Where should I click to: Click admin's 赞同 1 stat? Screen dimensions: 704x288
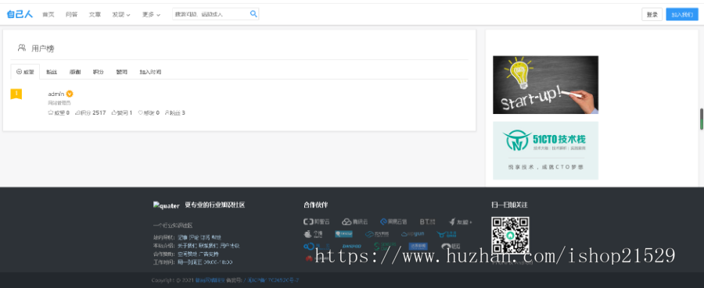122,113
